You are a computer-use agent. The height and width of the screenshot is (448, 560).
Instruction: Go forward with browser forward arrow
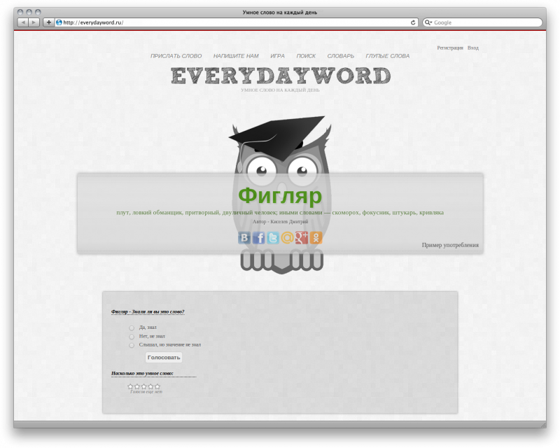coord(34,22)
